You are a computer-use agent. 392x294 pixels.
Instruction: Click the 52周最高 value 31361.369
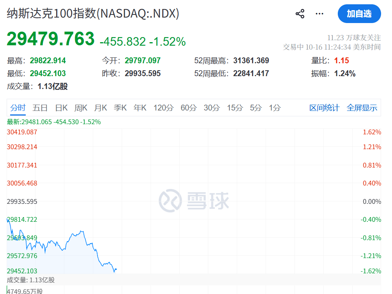pyautogui.click(x=251, y=61)
